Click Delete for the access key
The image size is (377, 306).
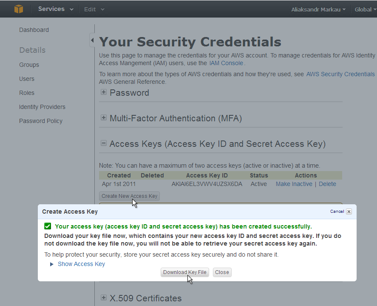coord(327,184)
